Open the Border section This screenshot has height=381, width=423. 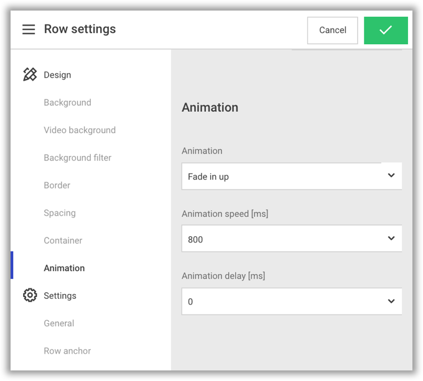click(57, 185)
